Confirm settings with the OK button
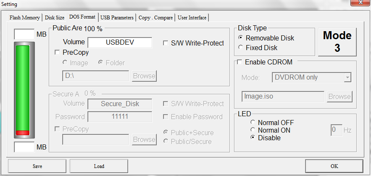This screenshot has width=371, height=176. 334,166
